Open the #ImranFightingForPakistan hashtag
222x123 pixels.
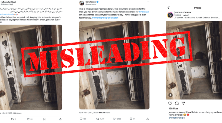(x=105, y=18)
